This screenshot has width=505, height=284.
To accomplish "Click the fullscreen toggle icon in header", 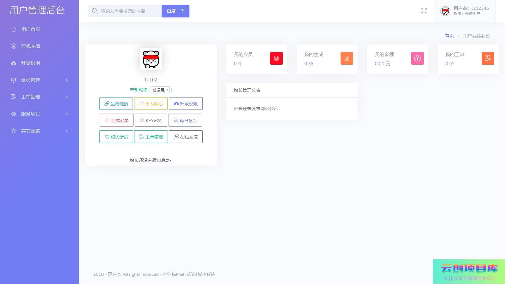I will (424, 11).
